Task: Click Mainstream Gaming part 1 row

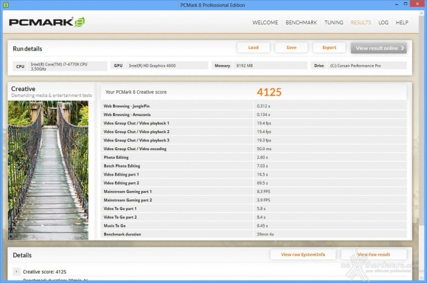Action: [x=254, y=192]
